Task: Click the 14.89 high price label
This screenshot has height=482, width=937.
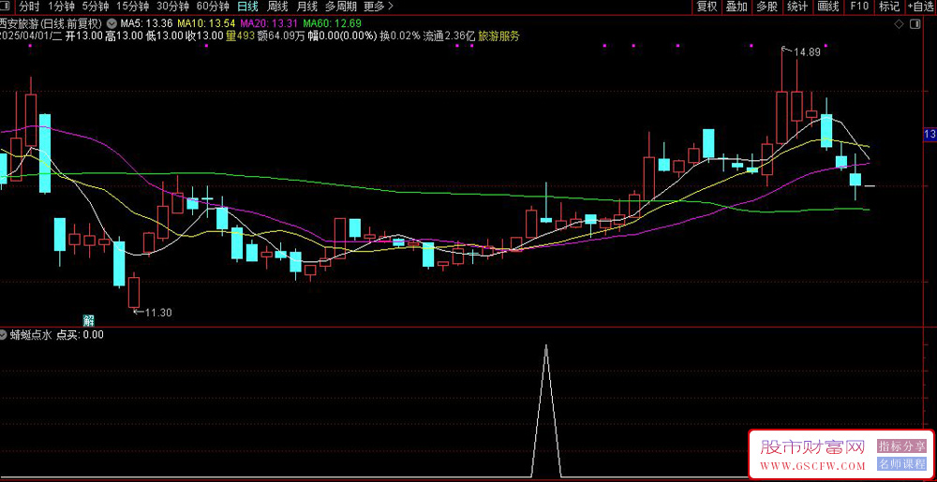Action: 807,52
